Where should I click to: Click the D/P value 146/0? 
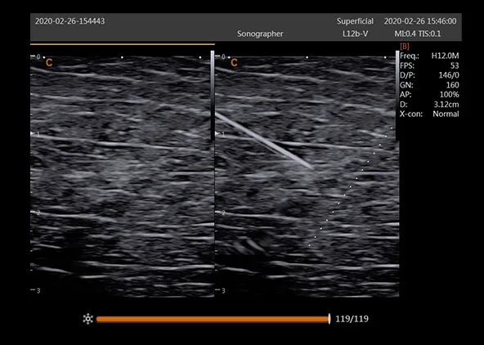pos(449,75)
